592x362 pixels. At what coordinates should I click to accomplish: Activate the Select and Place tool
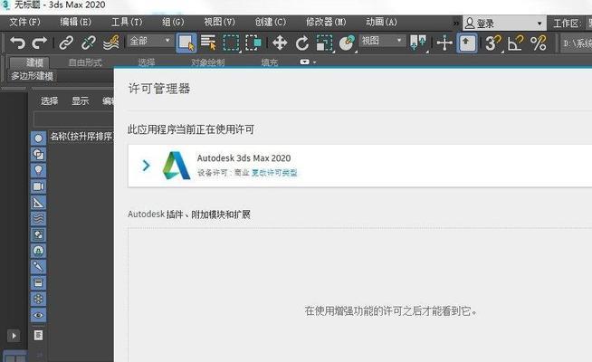[x=347, y=43]
